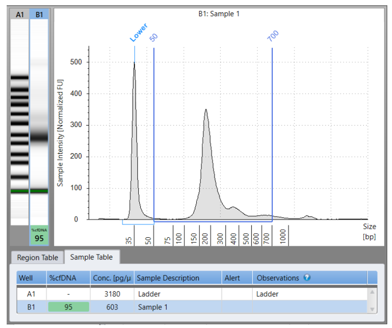Click the B1: Sample 1 chart title
The height and width of the screenshot is (328, 392).
pos(219,14)
